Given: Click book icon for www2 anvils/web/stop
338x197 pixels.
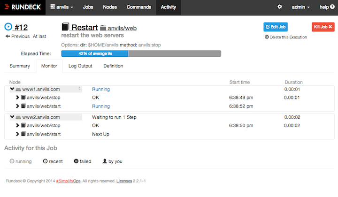Looking at the screenshot, I should [x=23, y=125].
